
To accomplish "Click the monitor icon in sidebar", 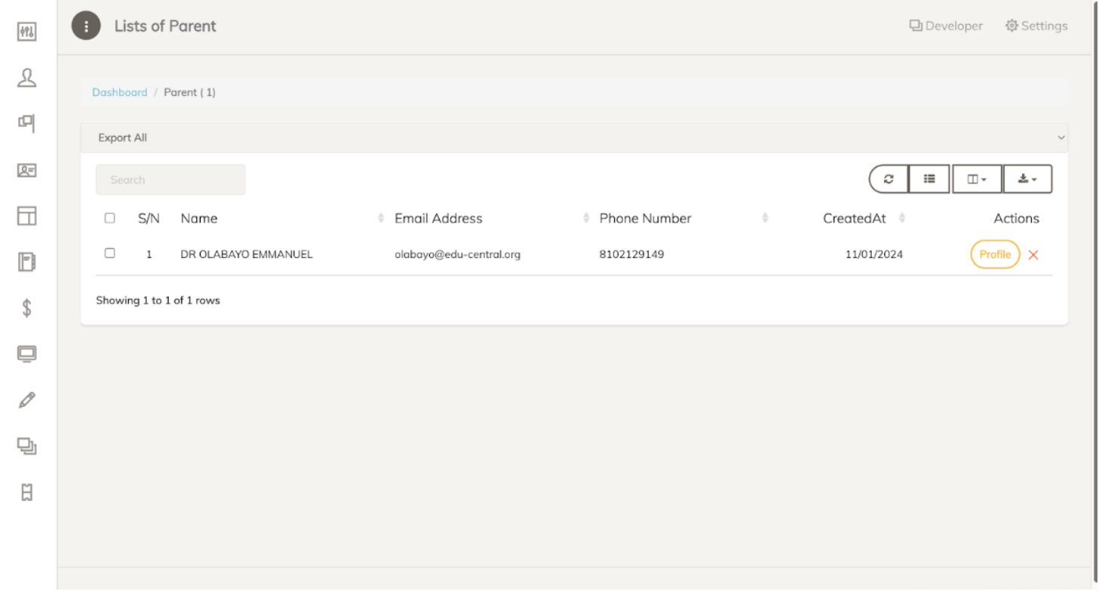I will 27,354.
